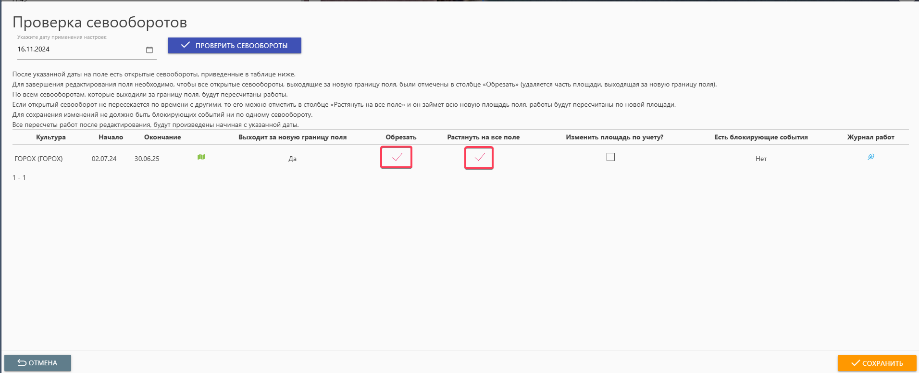The width and height of the screenshot is (919, 373).
Task: Click the Выходит за новую границу поля header
Action: (x=292, y=137)
